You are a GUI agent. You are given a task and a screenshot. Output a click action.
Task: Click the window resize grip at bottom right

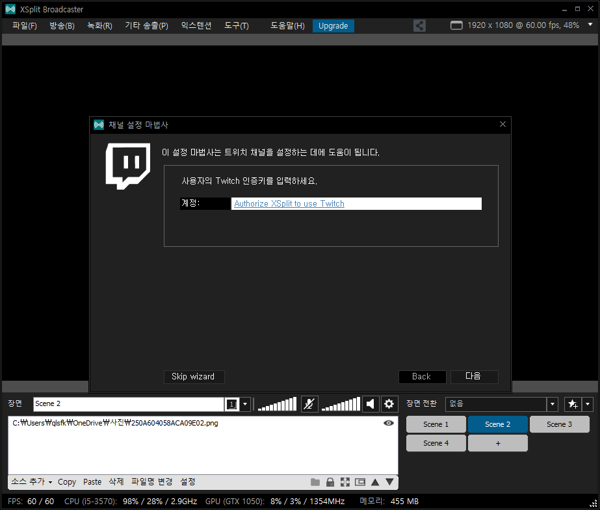[593, 504]
